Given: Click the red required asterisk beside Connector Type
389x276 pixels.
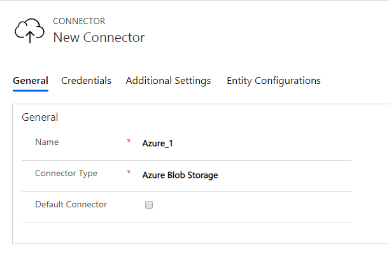Looking at the screenshot, I should pyautogui.click(x=129, y=172).
